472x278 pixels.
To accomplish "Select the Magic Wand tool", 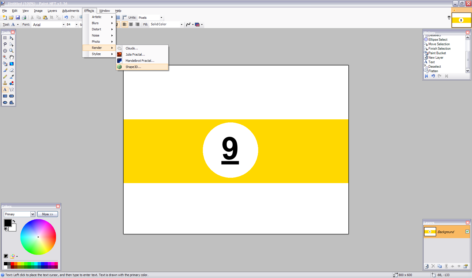I will [5, 57].
